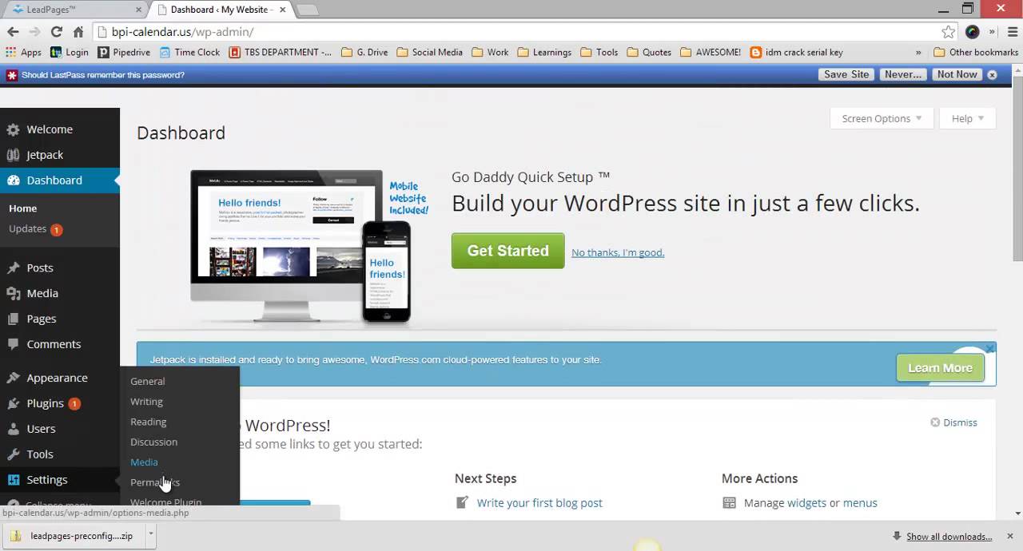The image size is (1023, 551).
Task: Open the leadpages-preconfig zip download
Action: (x=74, y=536)
